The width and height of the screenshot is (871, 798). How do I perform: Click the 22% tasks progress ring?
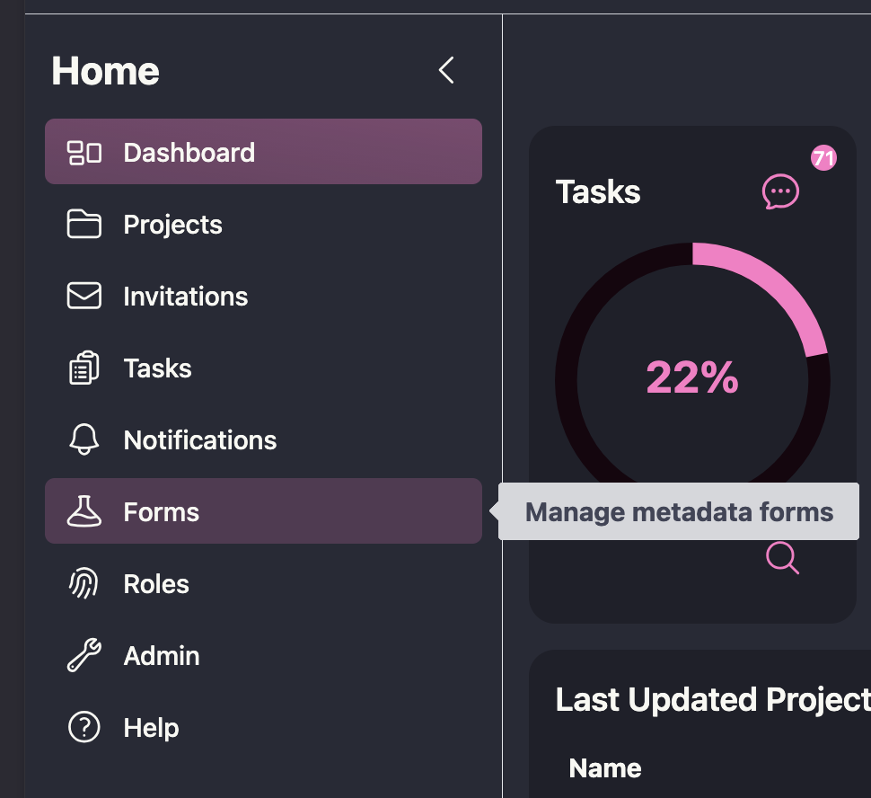click(692, 377)
